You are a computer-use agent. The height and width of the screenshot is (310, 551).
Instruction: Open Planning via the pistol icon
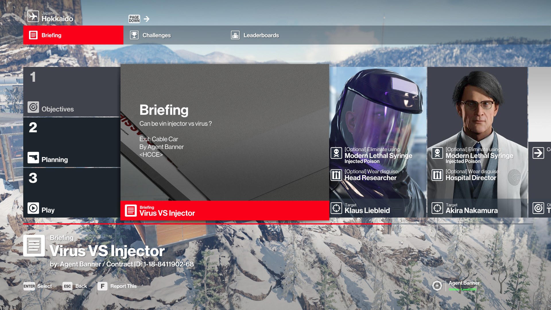[33, 158]
